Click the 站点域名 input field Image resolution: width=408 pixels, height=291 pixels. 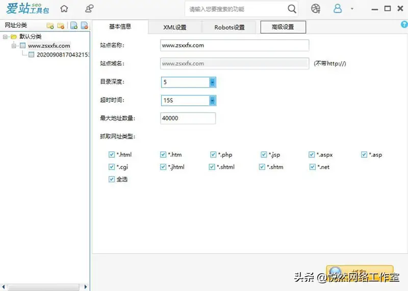[x=235, y=64]
